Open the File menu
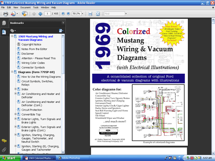Image resolution: width=215 pixels, height=161 pixels. pyautogui.click(x=3, y=8)
